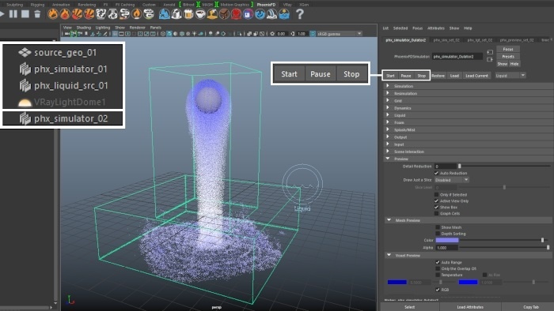This screenshot has height=311, width=554.
Task: Click the Presets button
Action: point(508,56)
